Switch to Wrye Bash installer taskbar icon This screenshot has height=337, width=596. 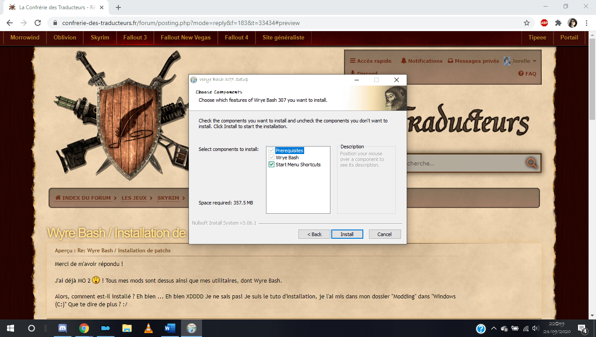(192, 328)
